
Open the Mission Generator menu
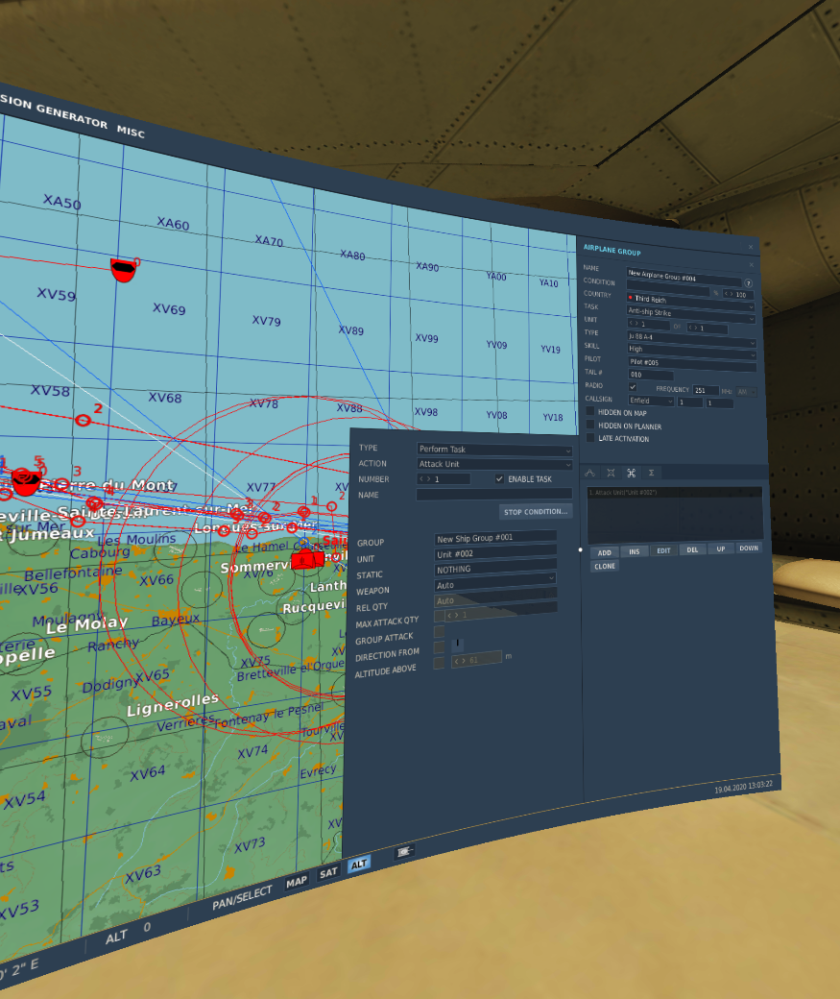tap(54, 112)
